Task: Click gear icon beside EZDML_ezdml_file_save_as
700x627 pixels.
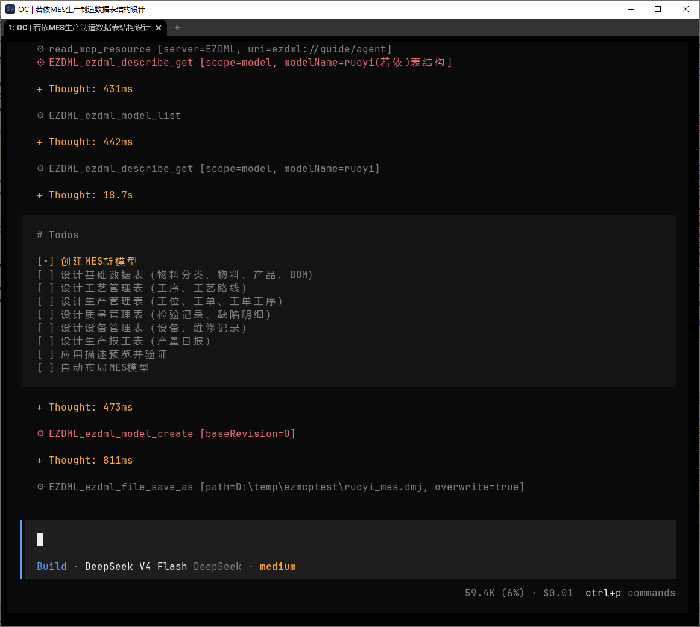Action: pos(40,487)
